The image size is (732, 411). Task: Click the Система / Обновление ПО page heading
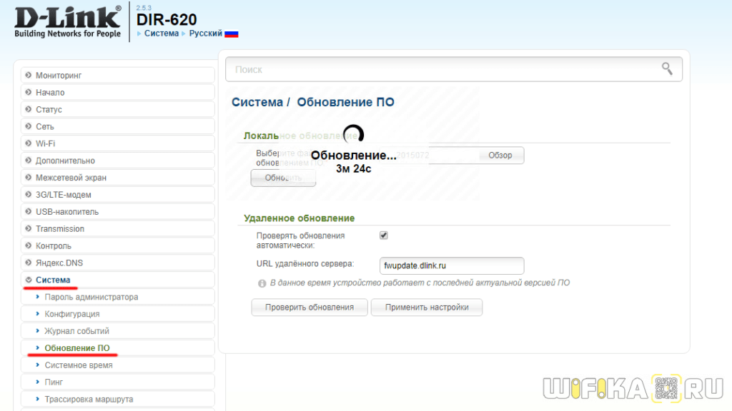[x=313, y=102]
